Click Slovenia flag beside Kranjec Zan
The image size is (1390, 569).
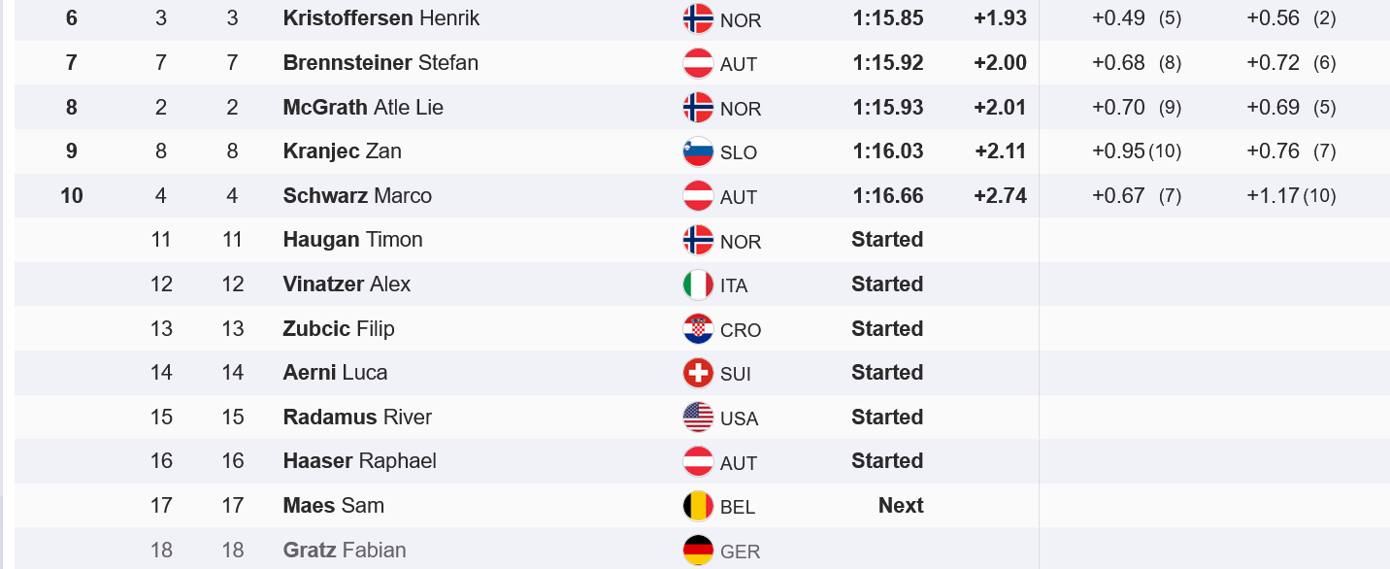coord(698,151)
